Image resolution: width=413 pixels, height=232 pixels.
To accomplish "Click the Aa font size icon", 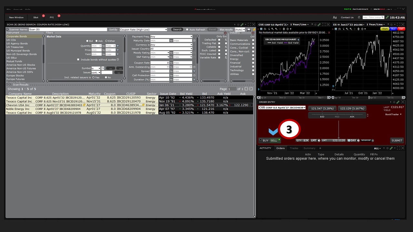I will point(335,17).
